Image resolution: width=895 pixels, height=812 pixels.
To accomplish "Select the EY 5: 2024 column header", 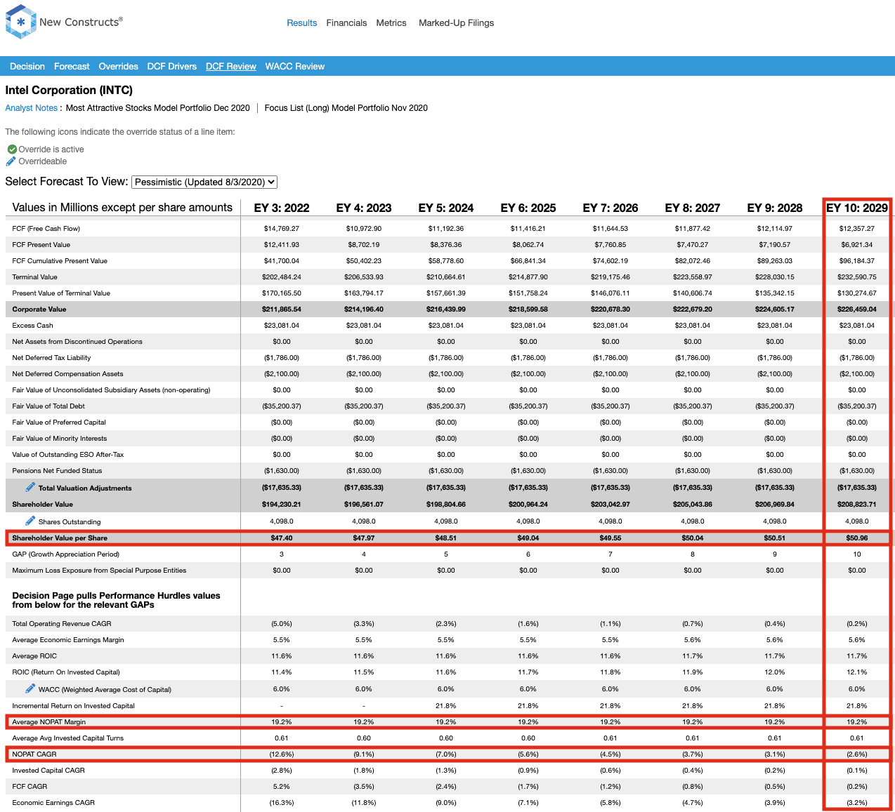I will (446, 208).
